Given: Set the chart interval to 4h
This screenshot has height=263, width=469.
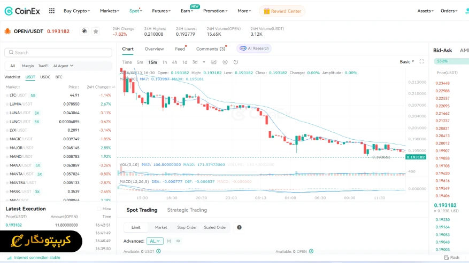Looking at the screenshot, I should (x=174, y=62).
